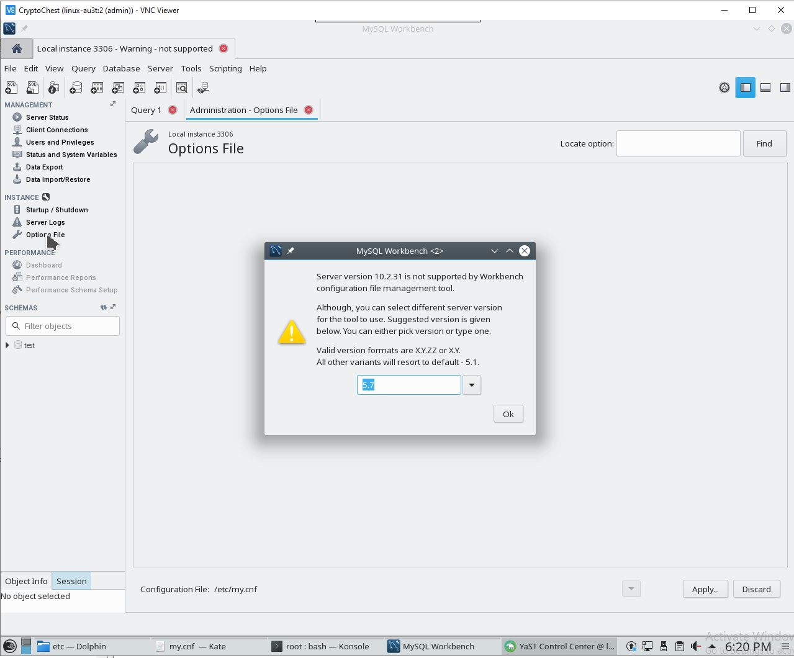Screen dimensions: 794x658
Task: Show hidden system tray icons
Action: pos(712,646)
